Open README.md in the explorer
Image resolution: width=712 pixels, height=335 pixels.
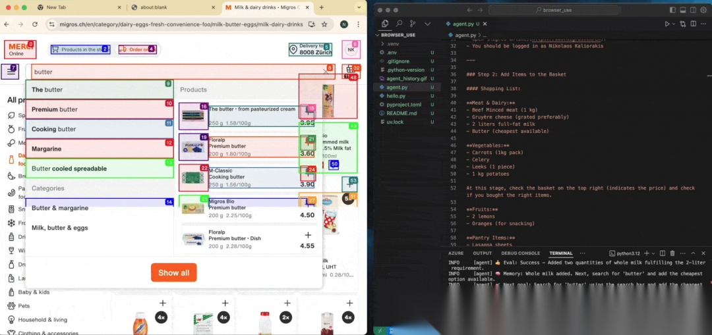[x=401, y=113]
